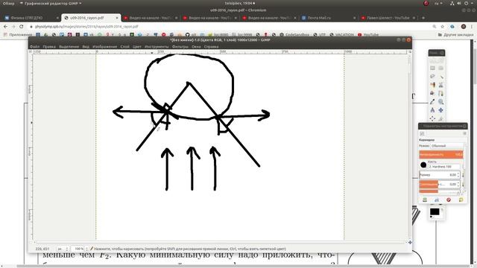
Task: Switch to Почта Mail.ru browser tab
Action: [x=329, y=18]
